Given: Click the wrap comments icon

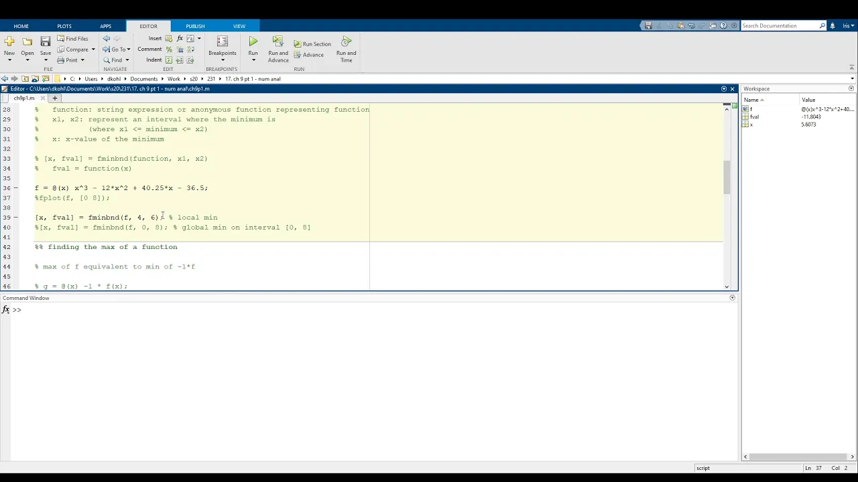Looking at the screenshot, I should coord(191,50).
